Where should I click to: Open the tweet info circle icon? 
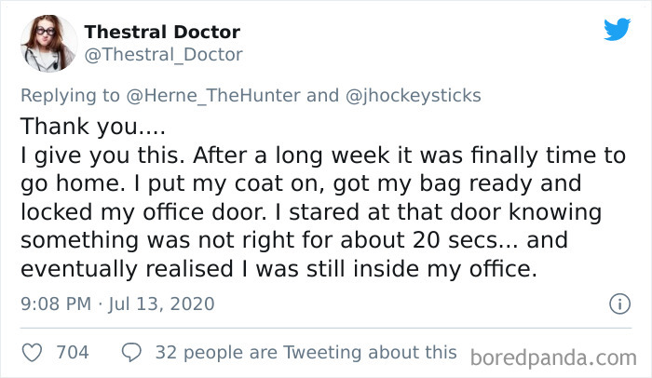click(617, 304)
